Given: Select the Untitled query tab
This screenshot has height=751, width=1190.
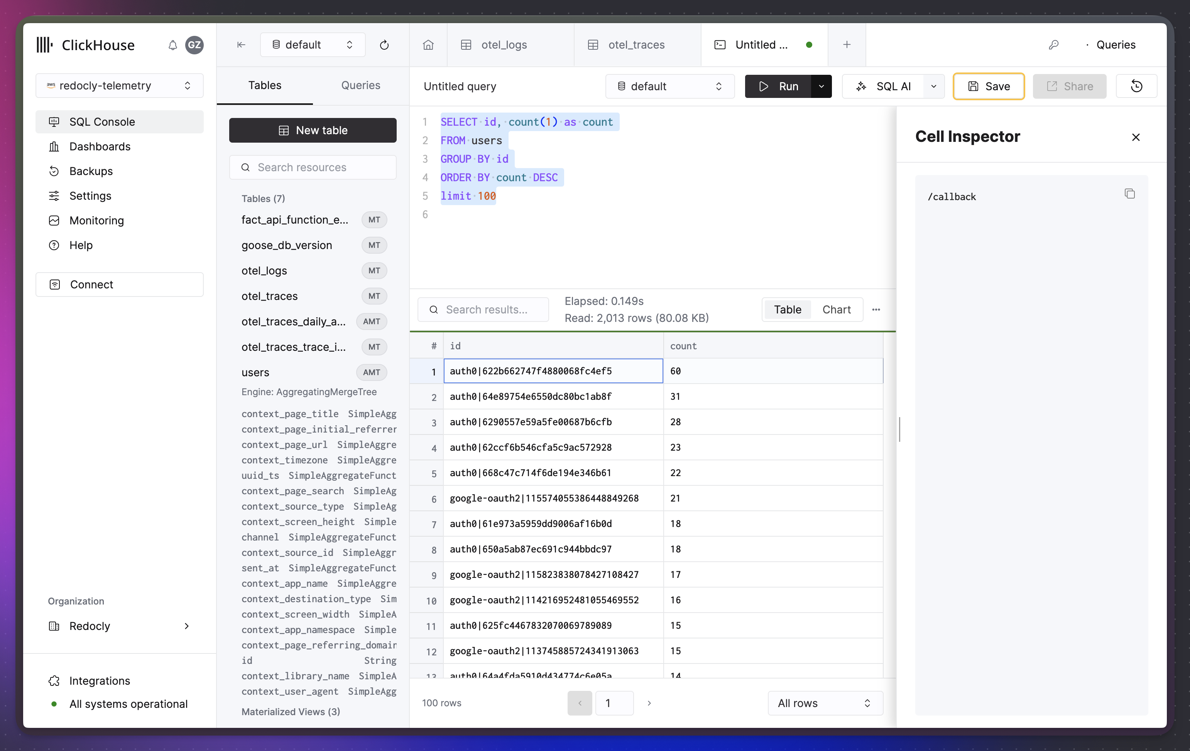Looking at the screenshot, I should pos(764,45).
